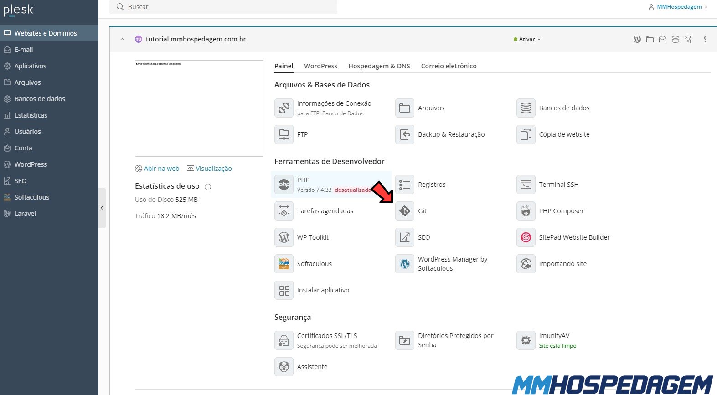
Task: Refresh Estatísticas de uso icon
Action: [208, 187]
